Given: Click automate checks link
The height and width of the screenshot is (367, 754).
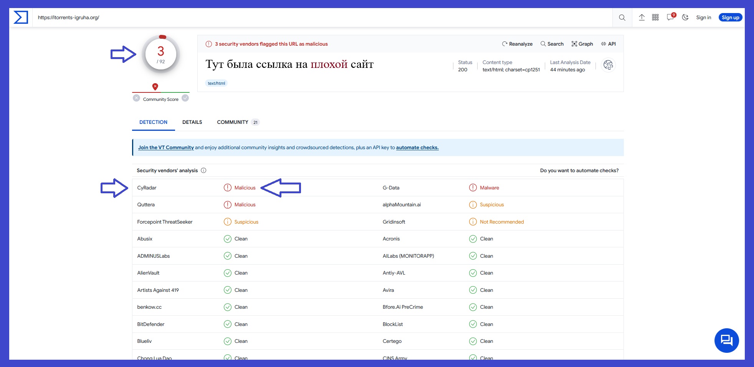Looking at the screenshot, I should [417, 147].
